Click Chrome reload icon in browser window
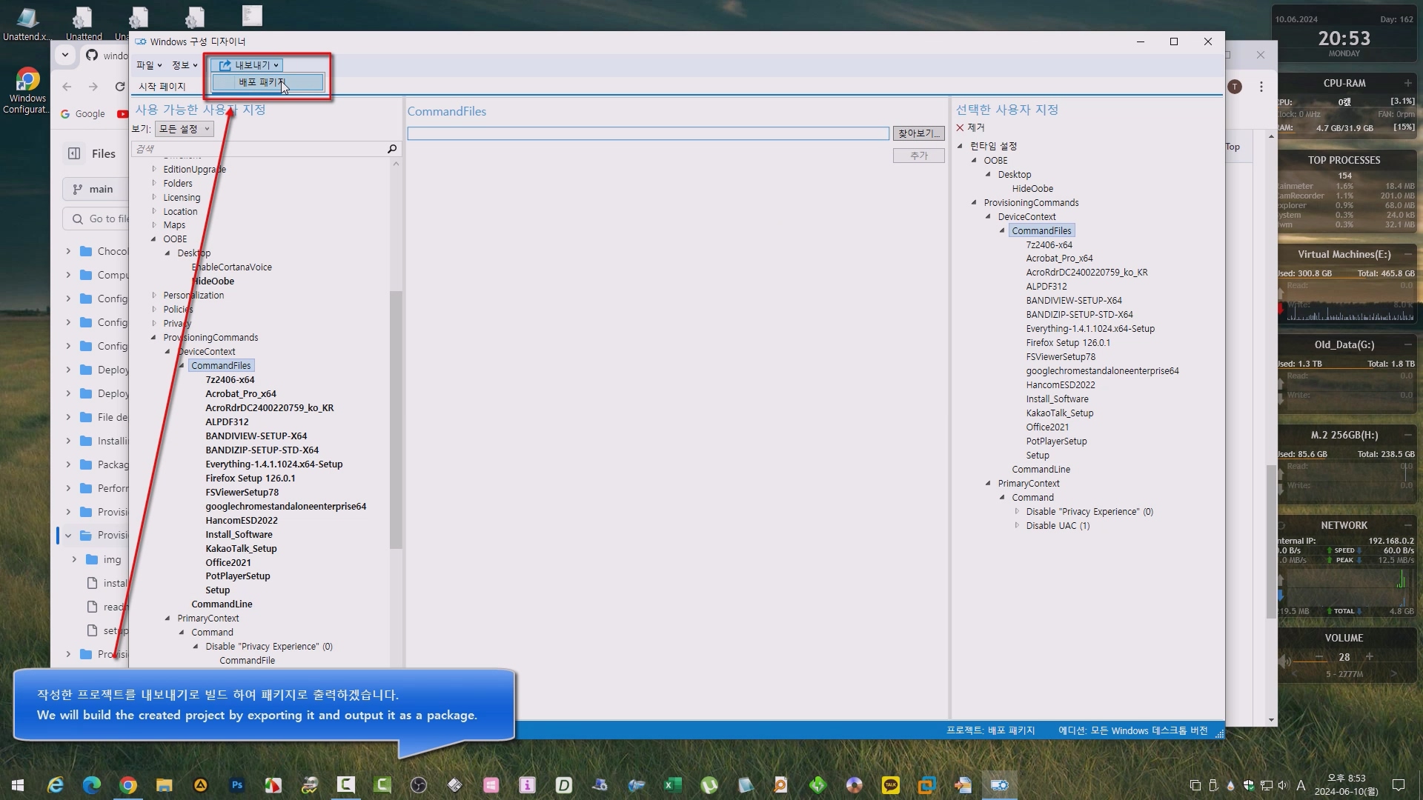 119,87
